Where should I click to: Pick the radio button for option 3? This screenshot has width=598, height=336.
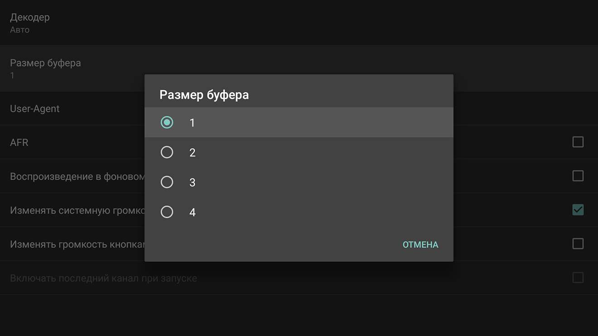167,182
